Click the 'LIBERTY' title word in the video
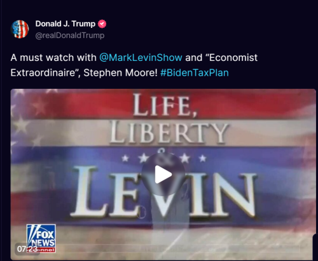 coord(169,132)
